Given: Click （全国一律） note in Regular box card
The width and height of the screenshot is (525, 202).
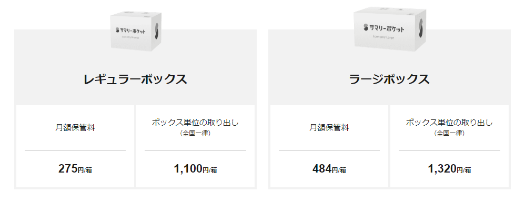Looking at the screenshot, I should 195,133.
